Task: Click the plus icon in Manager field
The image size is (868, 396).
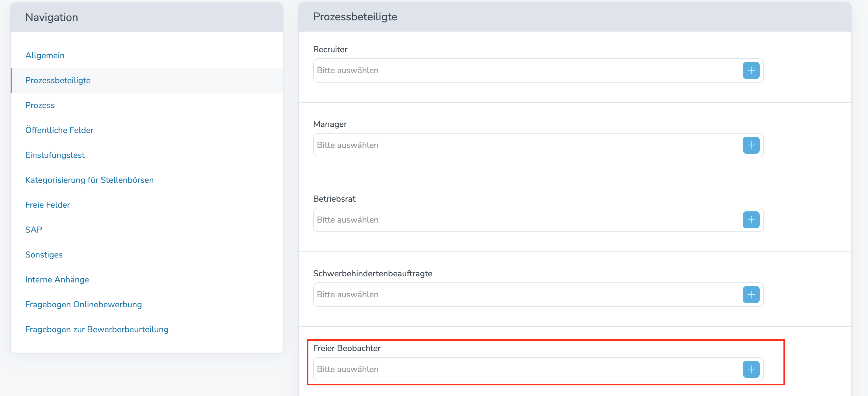Action: (x=751, y=145)
